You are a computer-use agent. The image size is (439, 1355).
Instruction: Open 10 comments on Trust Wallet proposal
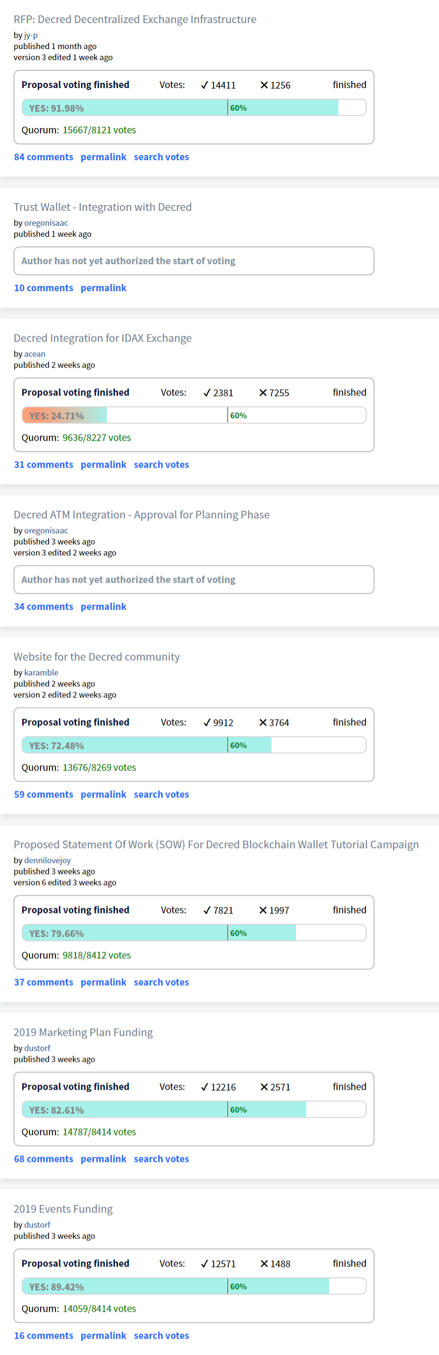44,288
